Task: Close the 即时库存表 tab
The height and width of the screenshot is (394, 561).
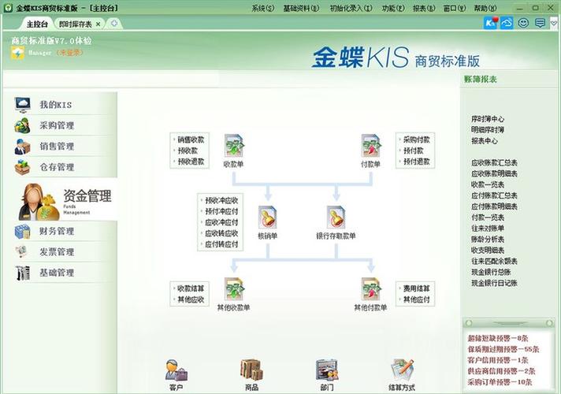Action: coord(98,24)
